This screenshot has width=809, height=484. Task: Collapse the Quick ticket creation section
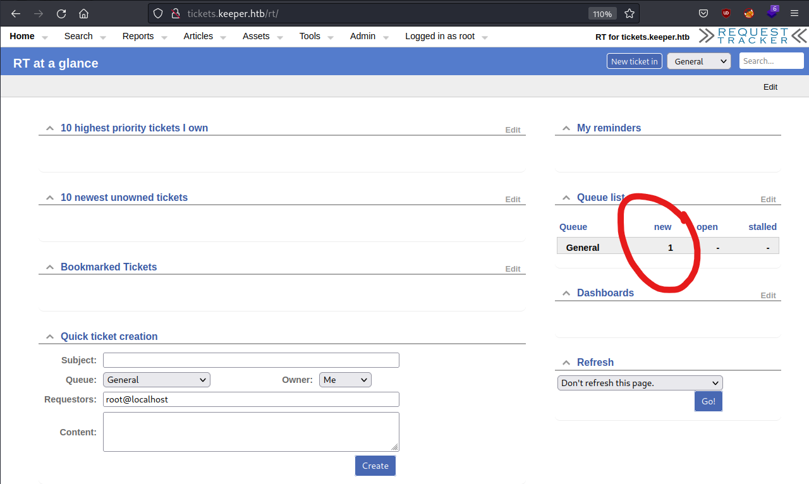click(x=50, y=337)
